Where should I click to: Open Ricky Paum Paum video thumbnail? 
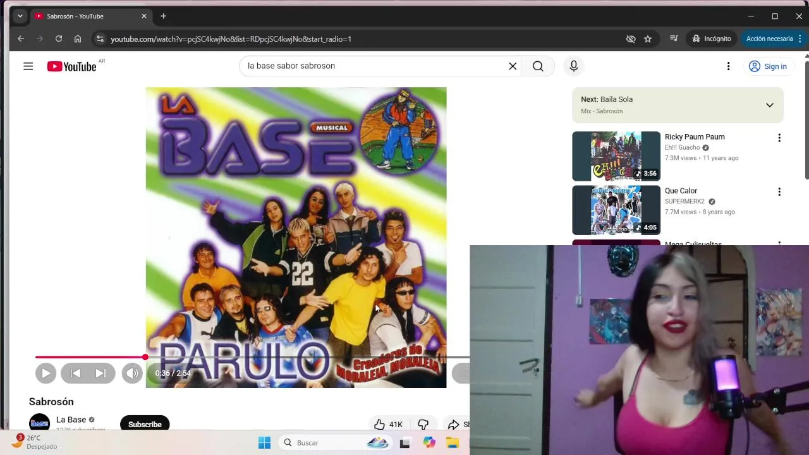tap(616, 156)
